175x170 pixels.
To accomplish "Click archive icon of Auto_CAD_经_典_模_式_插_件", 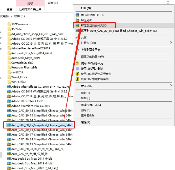I will click(9, 154).
